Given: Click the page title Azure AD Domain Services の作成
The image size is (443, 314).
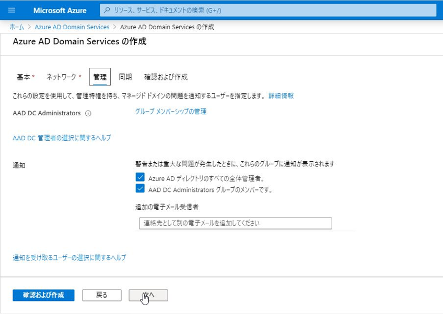Looking at the screenshot, I should [x=79, y=42].
